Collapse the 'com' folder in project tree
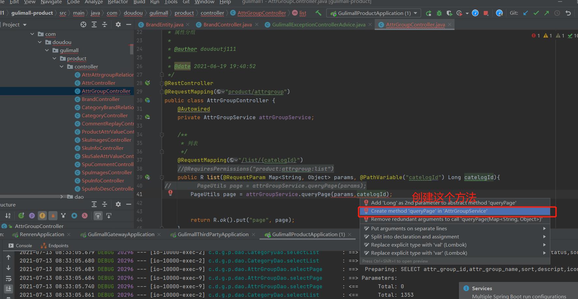This screenshot has width=578, height=299. coord(32,34)
